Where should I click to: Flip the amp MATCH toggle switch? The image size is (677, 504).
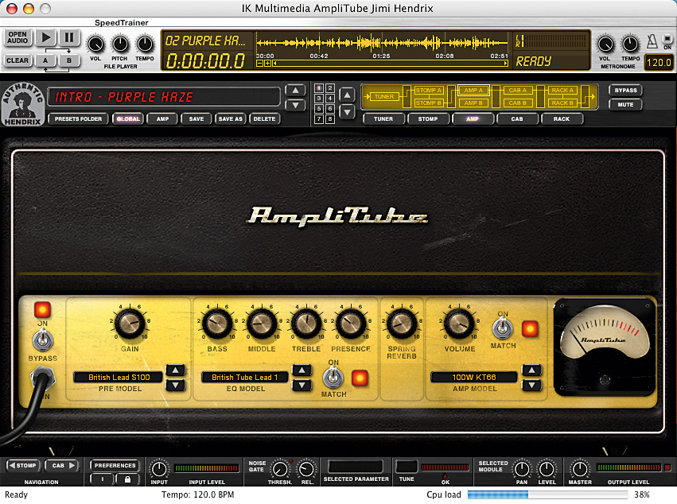tap(503, 329)
